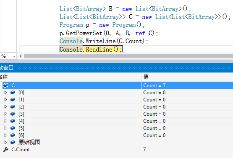Expand the [1] list element

pos(5,100)
